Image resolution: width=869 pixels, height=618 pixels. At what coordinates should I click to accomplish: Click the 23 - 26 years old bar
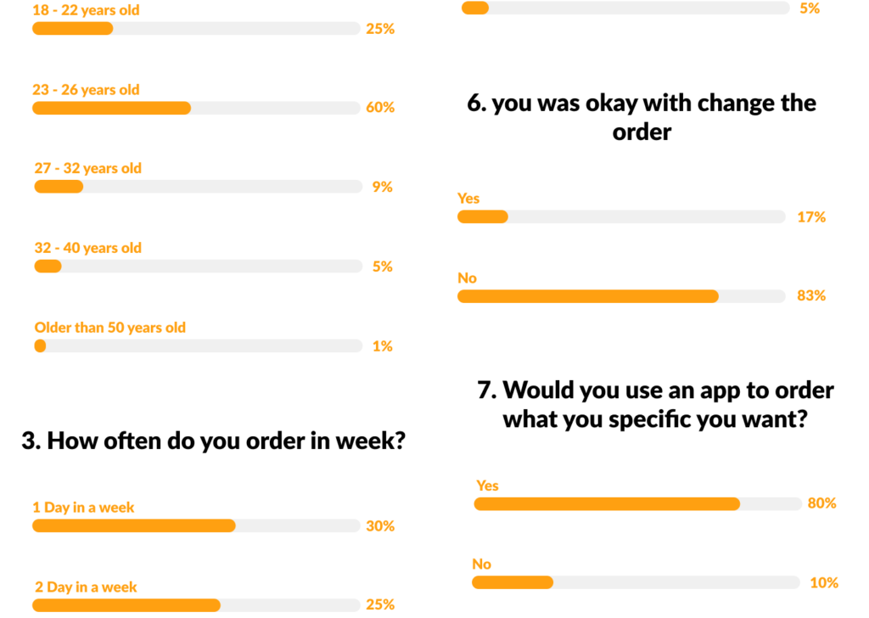coord(196,108)
